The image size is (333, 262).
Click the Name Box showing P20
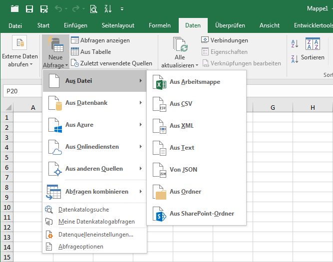22,91
